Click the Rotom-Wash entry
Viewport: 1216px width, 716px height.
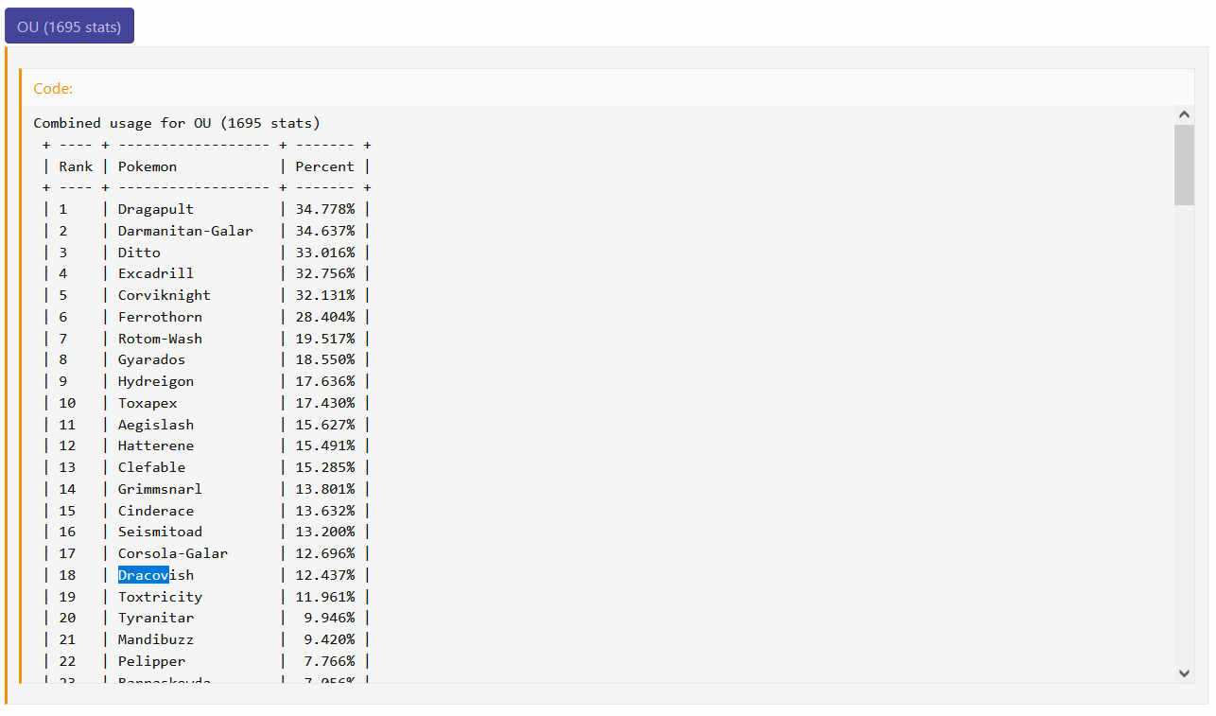tap(160, 339)
